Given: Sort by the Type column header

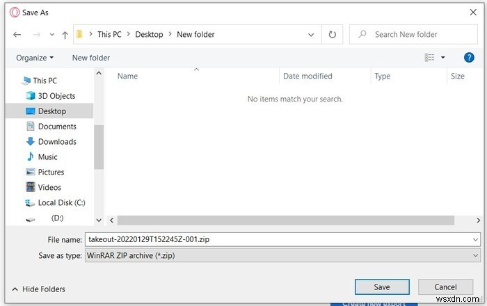Looking at the screenshot, I should coord(383,76).
